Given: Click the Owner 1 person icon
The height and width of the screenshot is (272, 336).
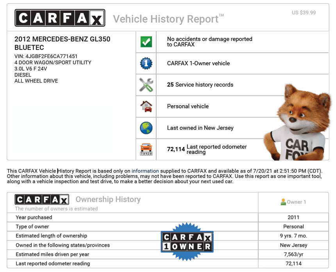Looking at the screenshot, I should pos(283,202).
